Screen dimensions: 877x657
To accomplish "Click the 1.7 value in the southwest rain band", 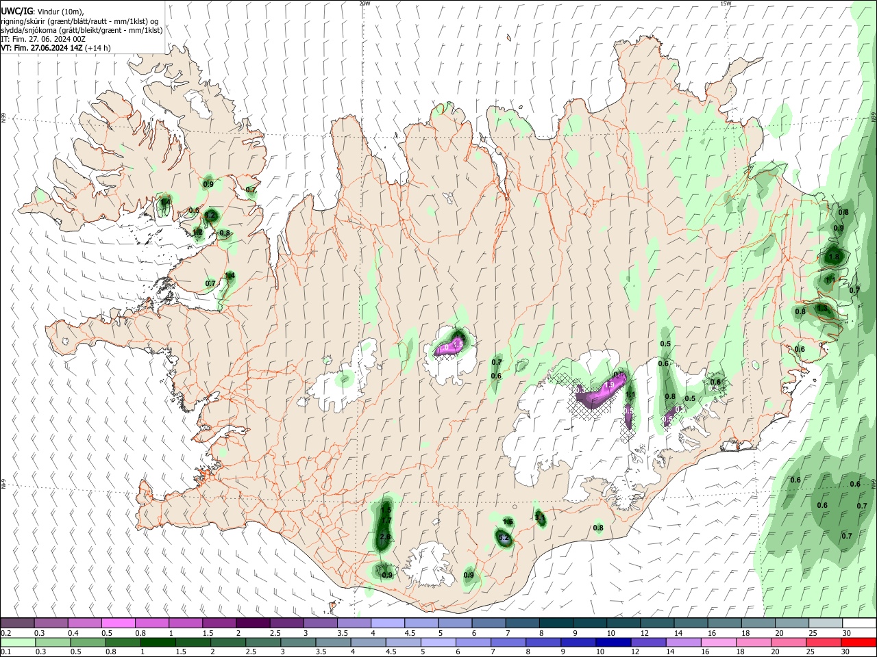I will click(x=386, y=521).
